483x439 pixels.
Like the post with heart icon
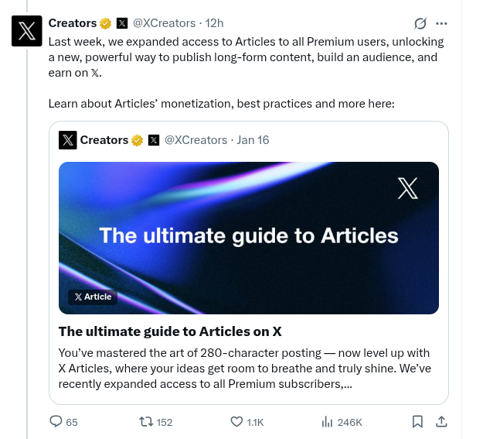click(x=237, y=422)
